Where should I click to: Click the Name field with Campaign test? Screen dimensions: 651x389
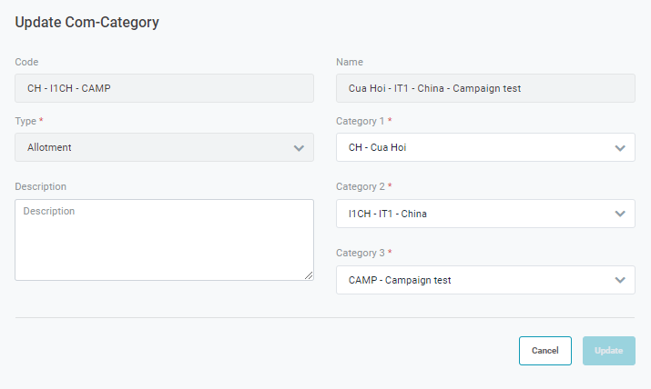pos(485,88)
